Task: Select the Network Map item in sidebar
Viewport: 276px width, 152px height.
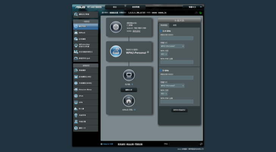Action: (x=86, y=27)
